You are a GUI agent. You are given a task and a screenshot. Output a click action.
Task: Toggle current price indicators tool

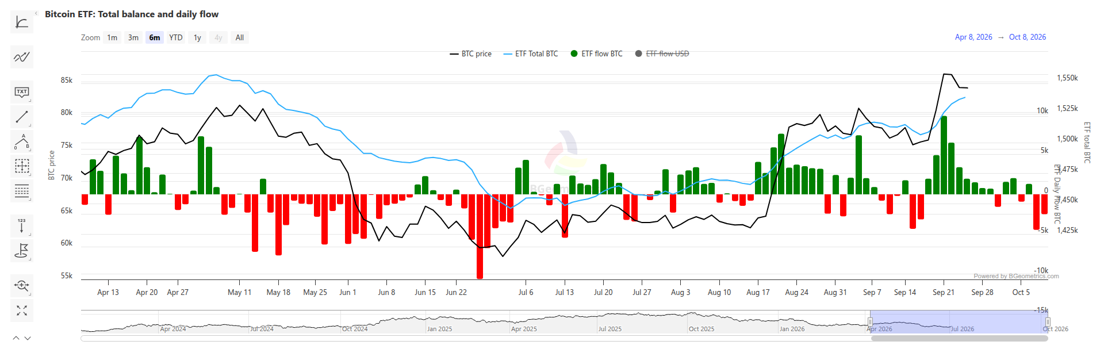coord(22,57)
